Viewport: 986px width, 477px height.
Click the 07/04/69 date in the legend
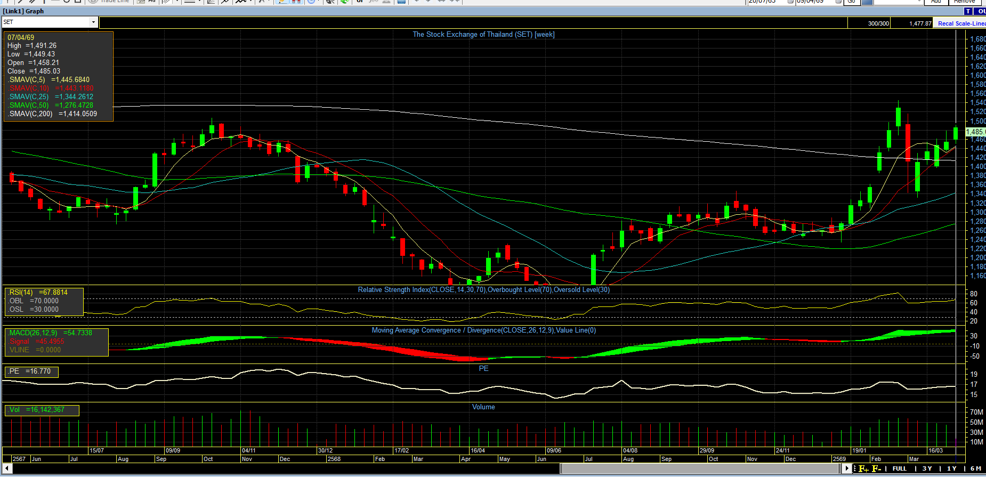(21, 38)
